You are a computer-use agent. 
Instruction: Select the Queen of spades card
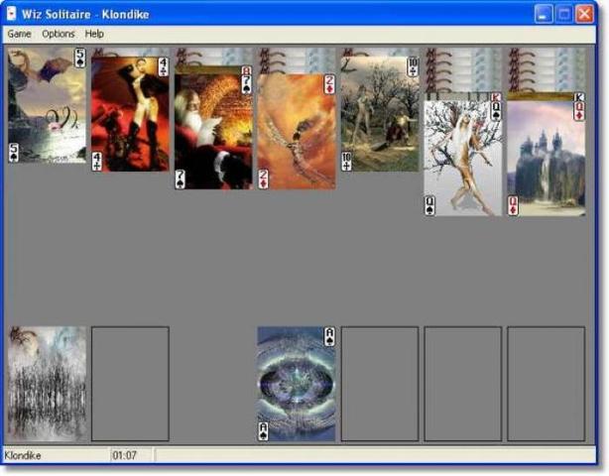(x=463, y=159)
